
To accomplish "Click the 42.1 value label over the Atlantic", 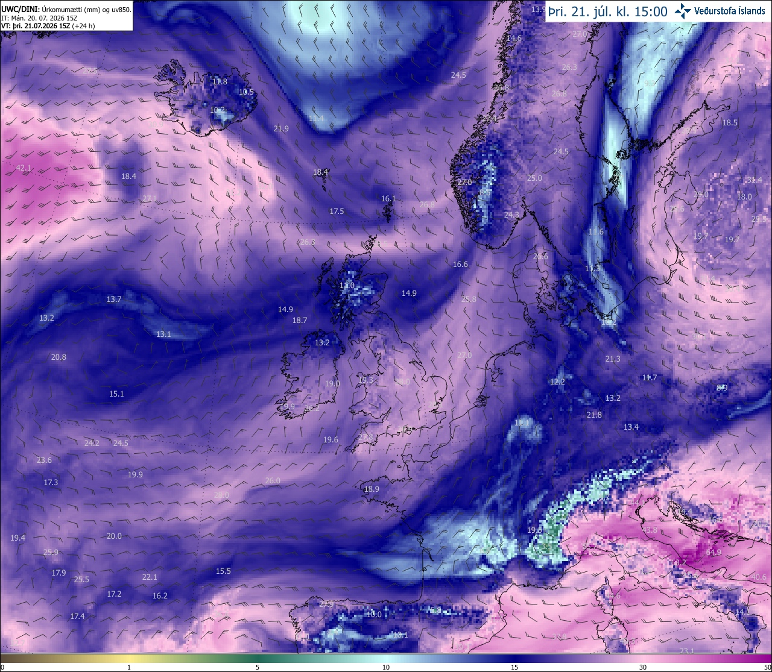I will click(24, 168).
